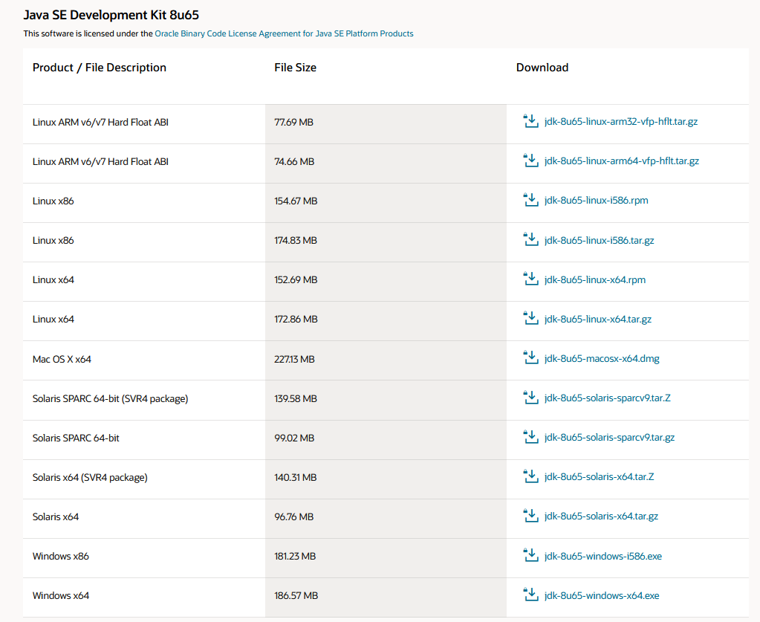Click the download icon for jdk-8u65-macosx-x64.dmg
Image resolution: width=760 pixels, height=622 pixels.
pyautogui.click(x=530, y=357)
